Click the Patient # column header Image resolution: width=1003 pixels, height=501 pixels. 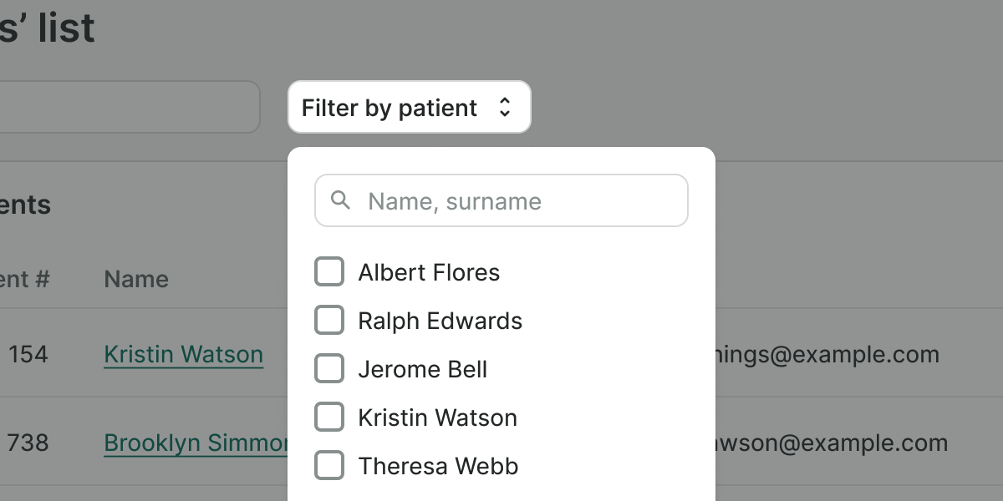point(25,279)
